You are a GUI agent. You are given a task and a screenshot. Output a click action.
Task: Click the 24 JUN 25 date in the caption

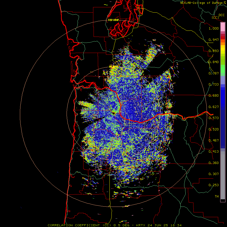point(158,225)
